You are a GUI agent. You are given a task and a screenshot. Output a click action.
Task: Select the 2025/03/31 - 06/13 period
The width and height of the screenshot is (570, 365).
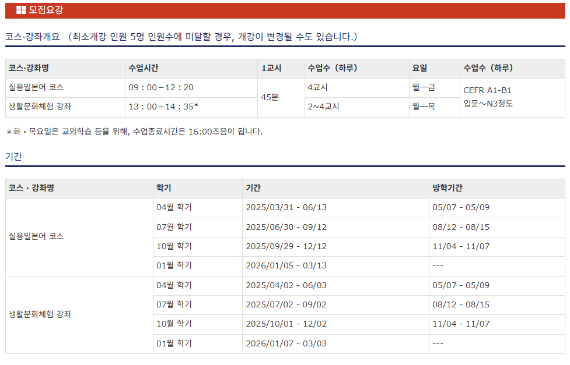point(286,208)
